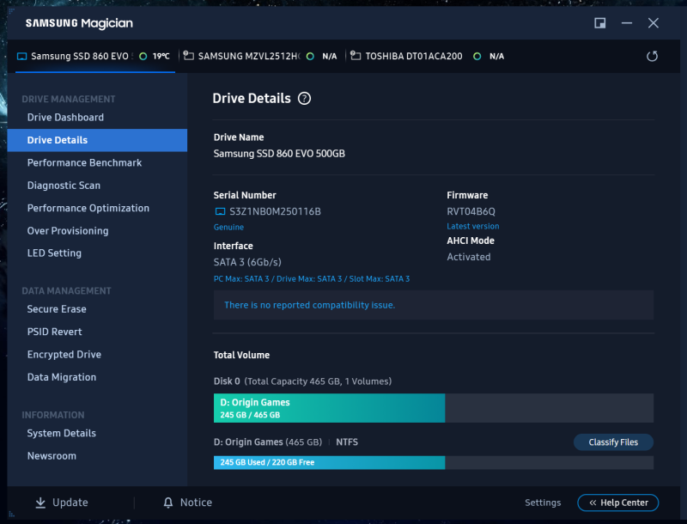Open Over Provisioning section
The width and height of the screenshot is (687, 524).
point(68,231)
